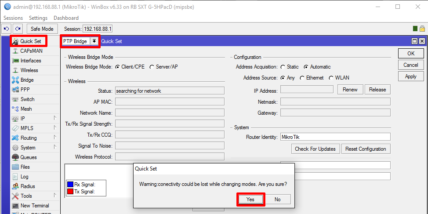Expand the System submenu
Viewport: 428px width, 214px height.
[x=55, y=147]
